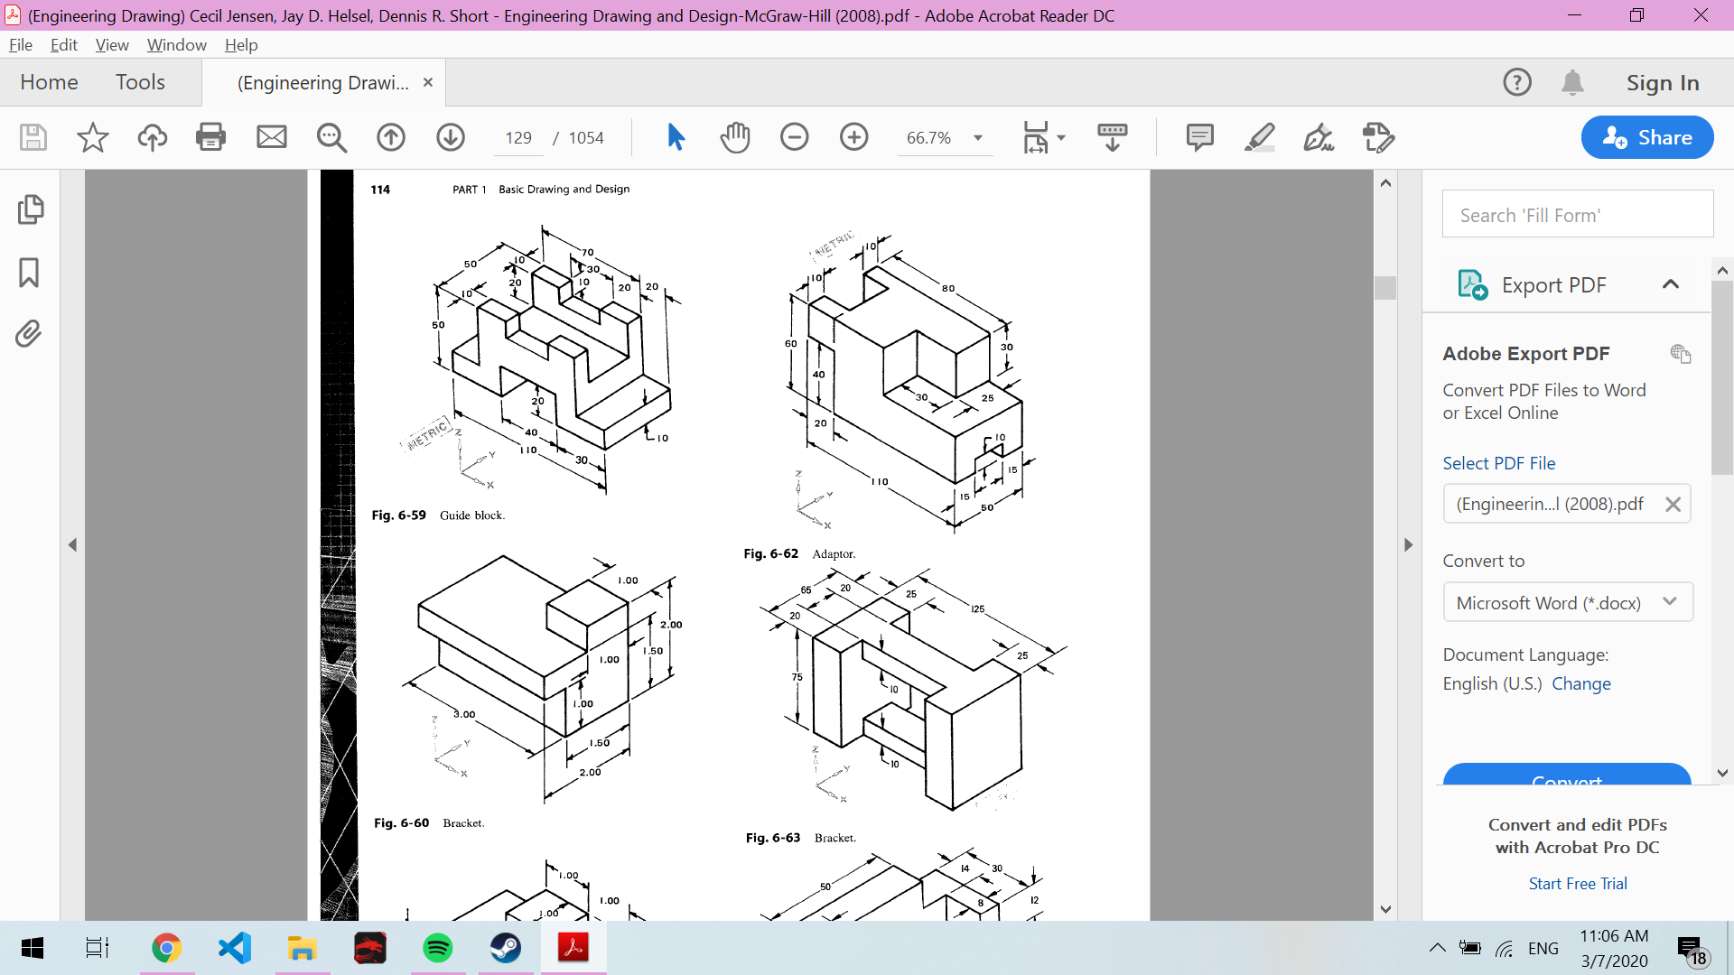Open the Bookmarks panel icon

[29, 273]
